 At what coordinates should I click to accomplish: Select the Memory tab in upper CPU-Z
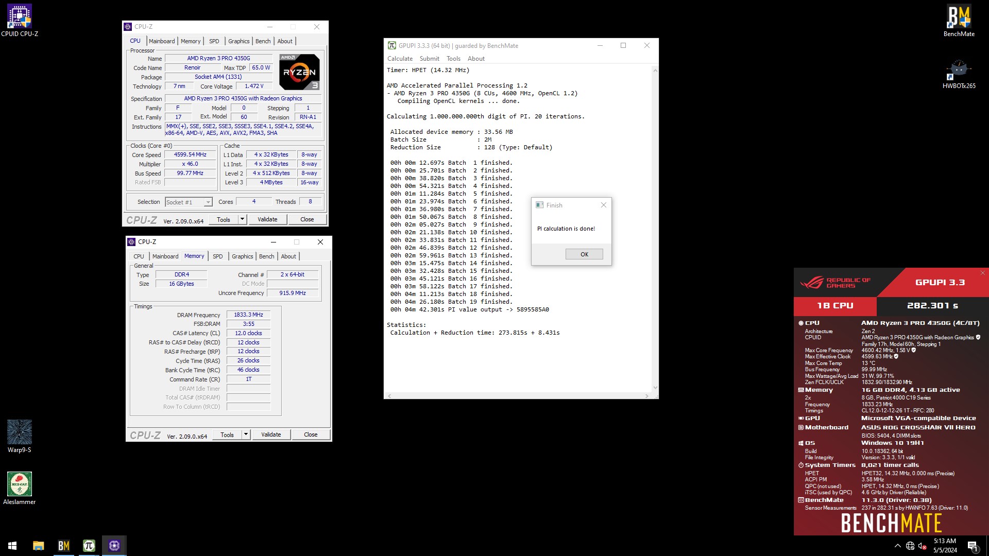click(191, 41)
